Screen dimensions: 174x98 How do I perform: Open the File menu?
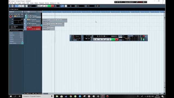(12, 3)
